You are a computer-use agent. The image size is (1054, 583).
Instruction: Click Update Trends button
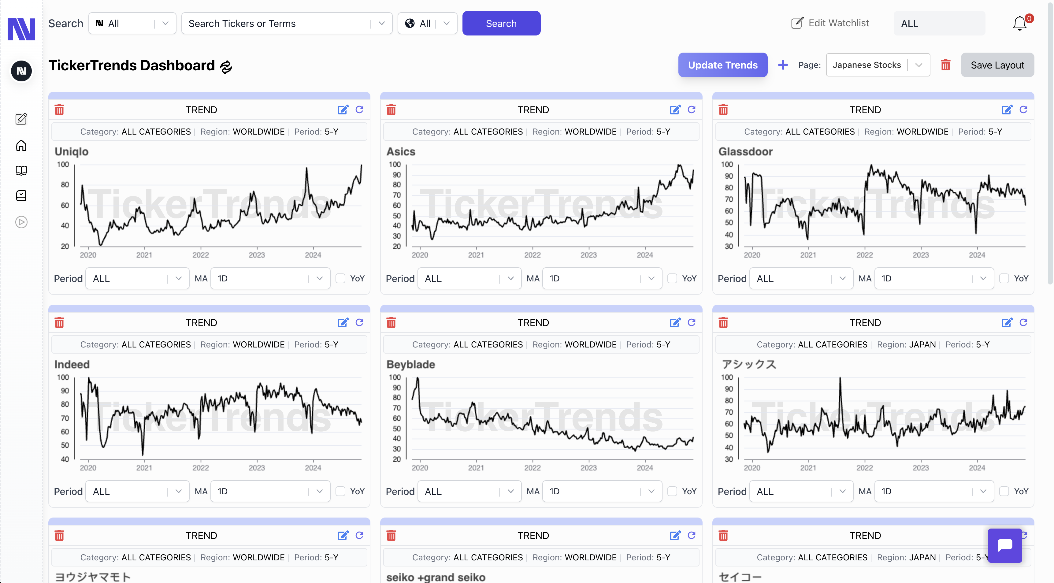(x=722, y=65)
